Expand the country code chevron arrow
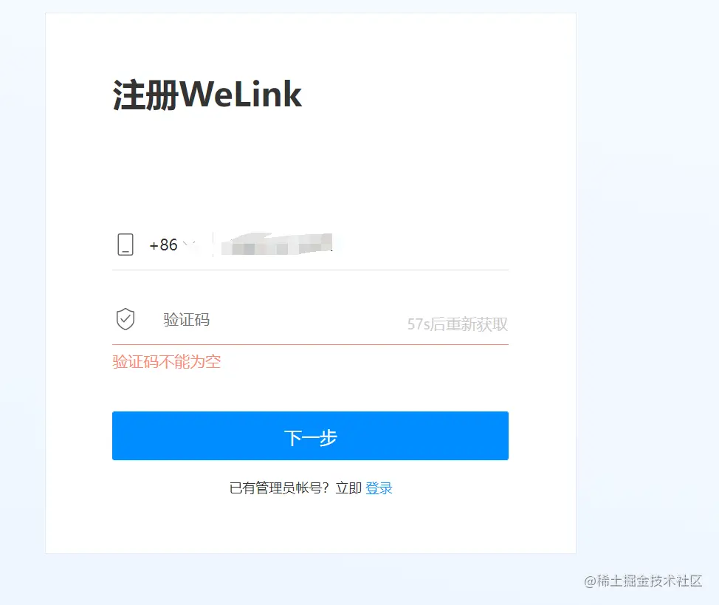Viewport: 719px width, 605px height. pos(190,245)
